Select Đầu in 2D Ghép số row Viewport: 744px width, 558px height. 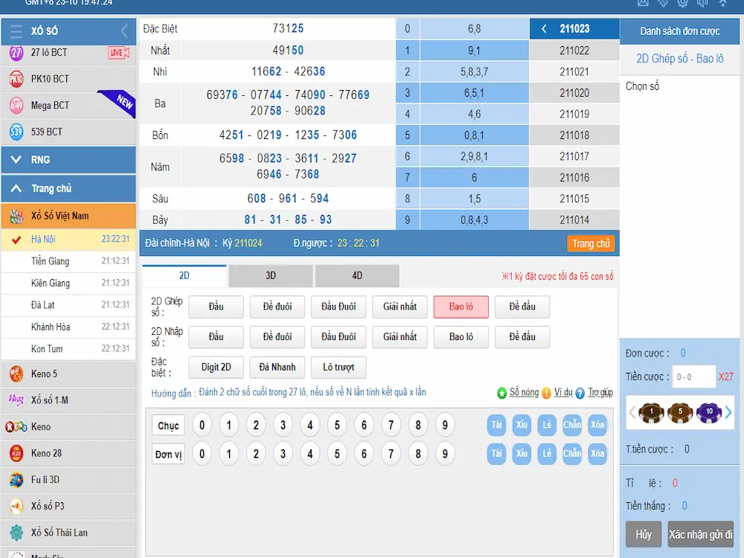216,307
